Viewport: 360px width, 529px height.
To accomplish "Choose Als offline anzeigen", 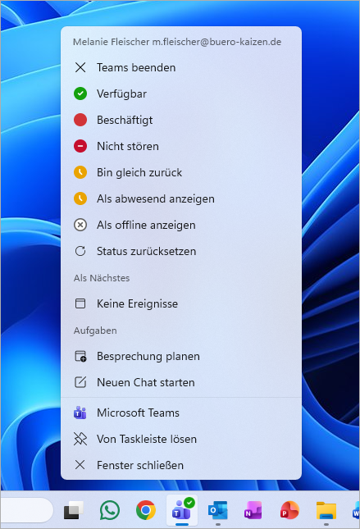I will [x=181, y=225].
